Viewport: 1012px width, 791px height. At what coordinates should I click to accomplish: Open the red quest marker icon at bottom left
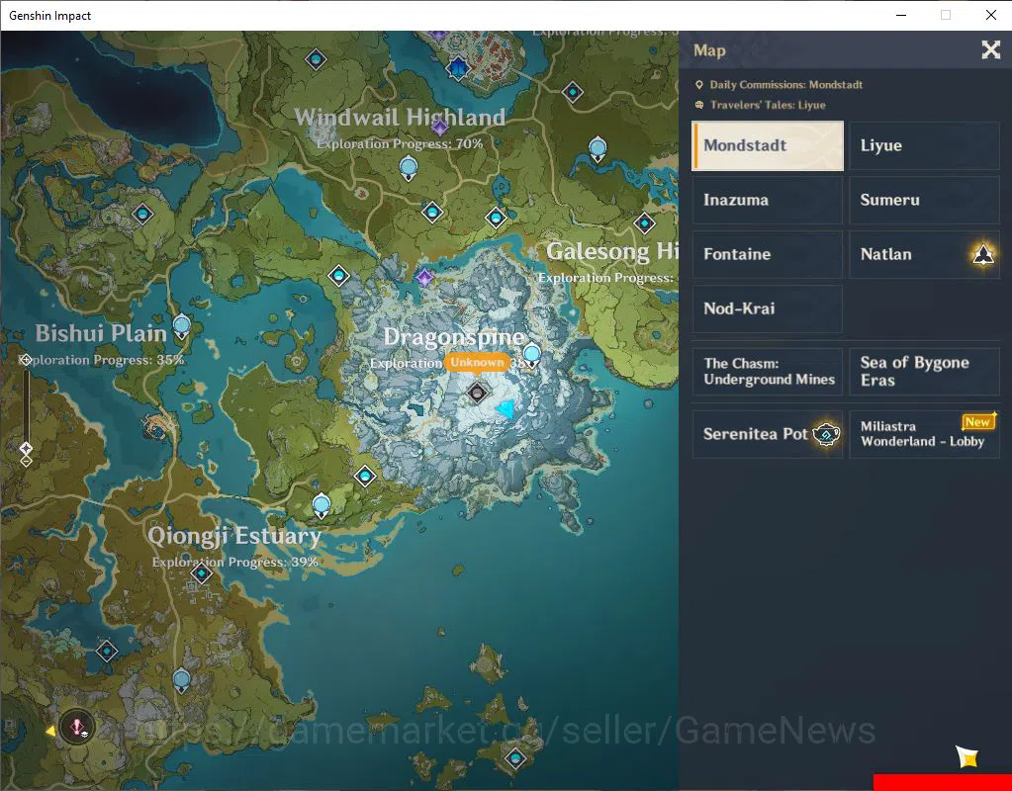click(x=77, y=727)
